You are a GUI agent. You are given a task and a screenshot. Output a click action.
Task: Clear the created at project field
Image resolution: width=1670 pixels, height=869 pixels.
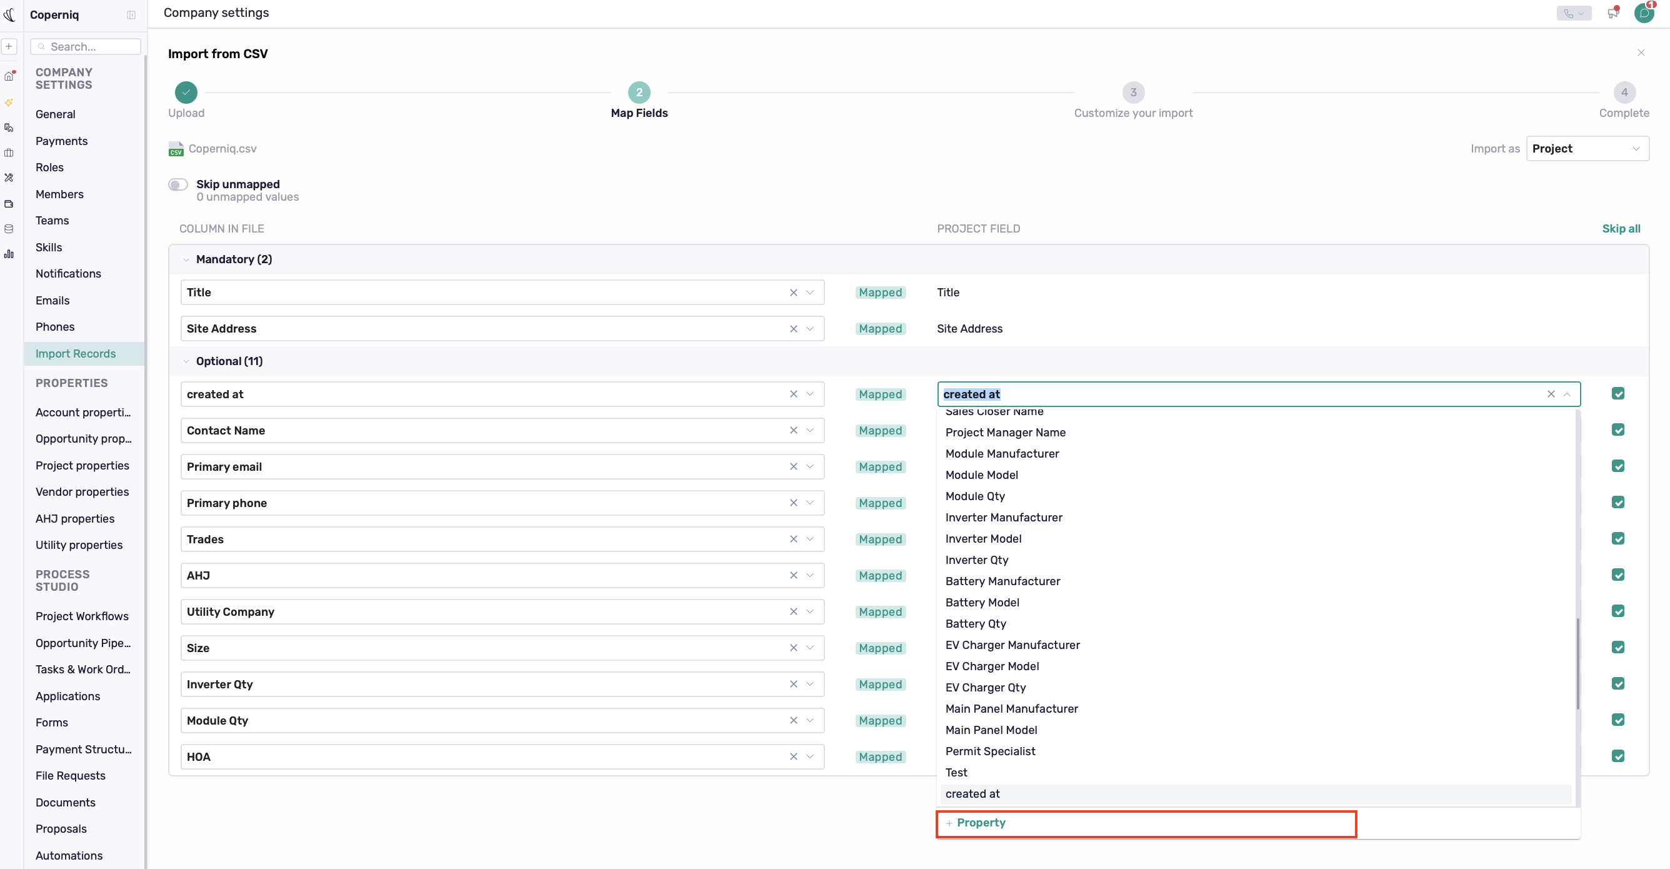coord(1551,394)
